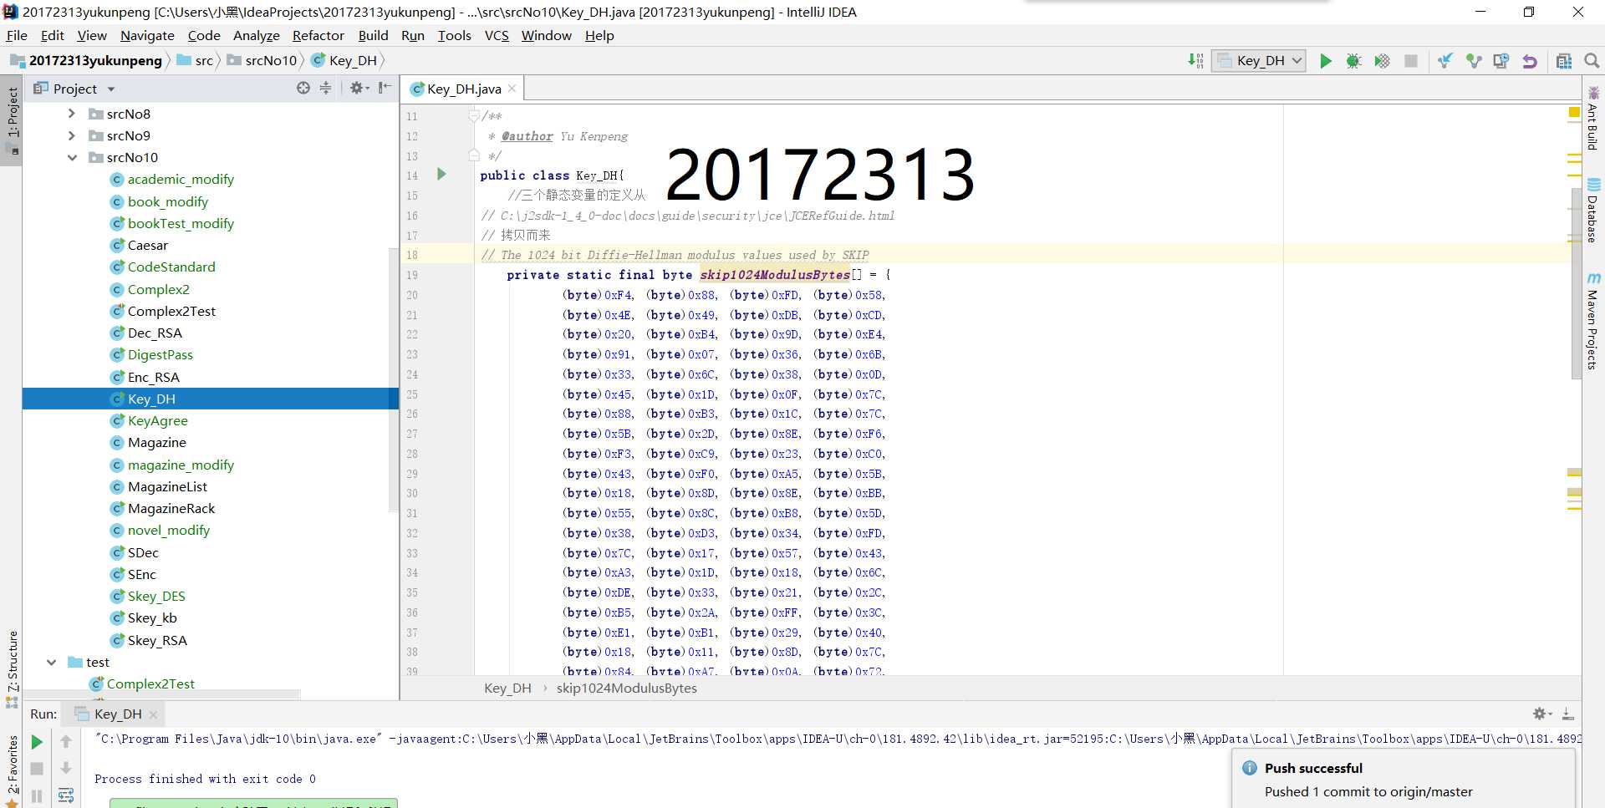
Task: Toggle the 2: Favorites tool window
Action: [x=12, y=770]
